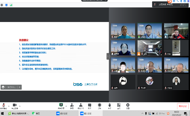Image resolution: width=190 pixels, height=116 pixels.
Task: Open the members list panel
Action: 80,105
